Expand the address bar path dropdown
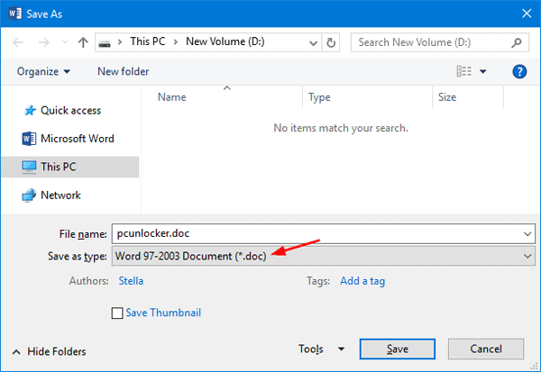This screenshot has width=541, height=372. (x=312, y=42)
